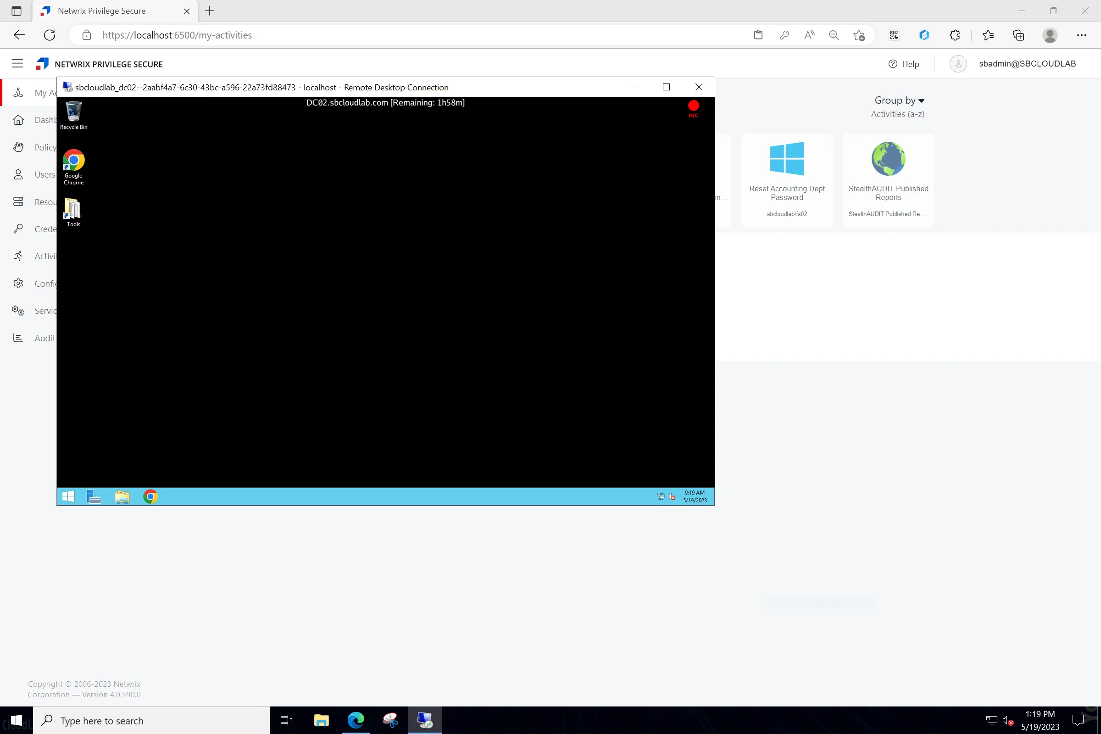Open Credentials key icon in sidebar
Viewport: 1101px width, 734px height.
point(18,229)
